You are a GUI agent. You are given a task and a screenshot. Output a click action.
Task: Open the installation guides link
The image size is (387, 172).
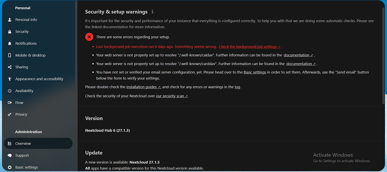(x=143, y=87)
